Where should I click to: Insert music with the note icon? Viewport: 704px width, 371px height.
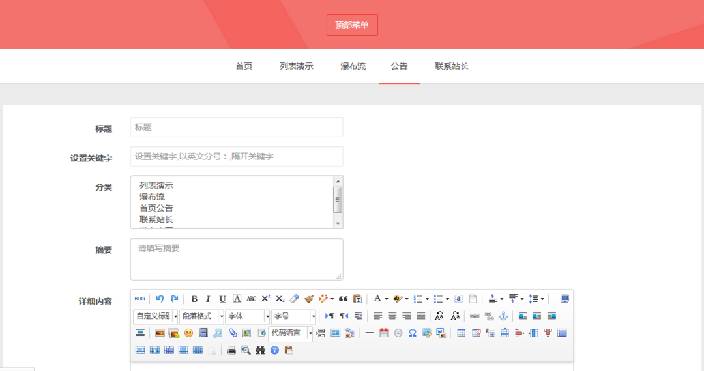[x=218, y=333]
